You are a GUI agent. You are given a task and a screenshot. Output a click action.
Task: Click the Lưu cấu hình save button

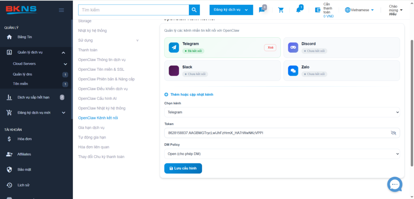coord(183,168)
